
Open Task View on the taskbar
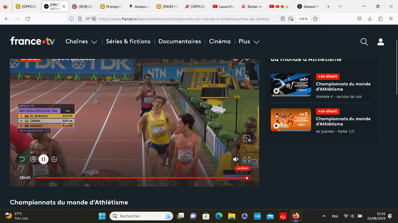click(180, 216)
